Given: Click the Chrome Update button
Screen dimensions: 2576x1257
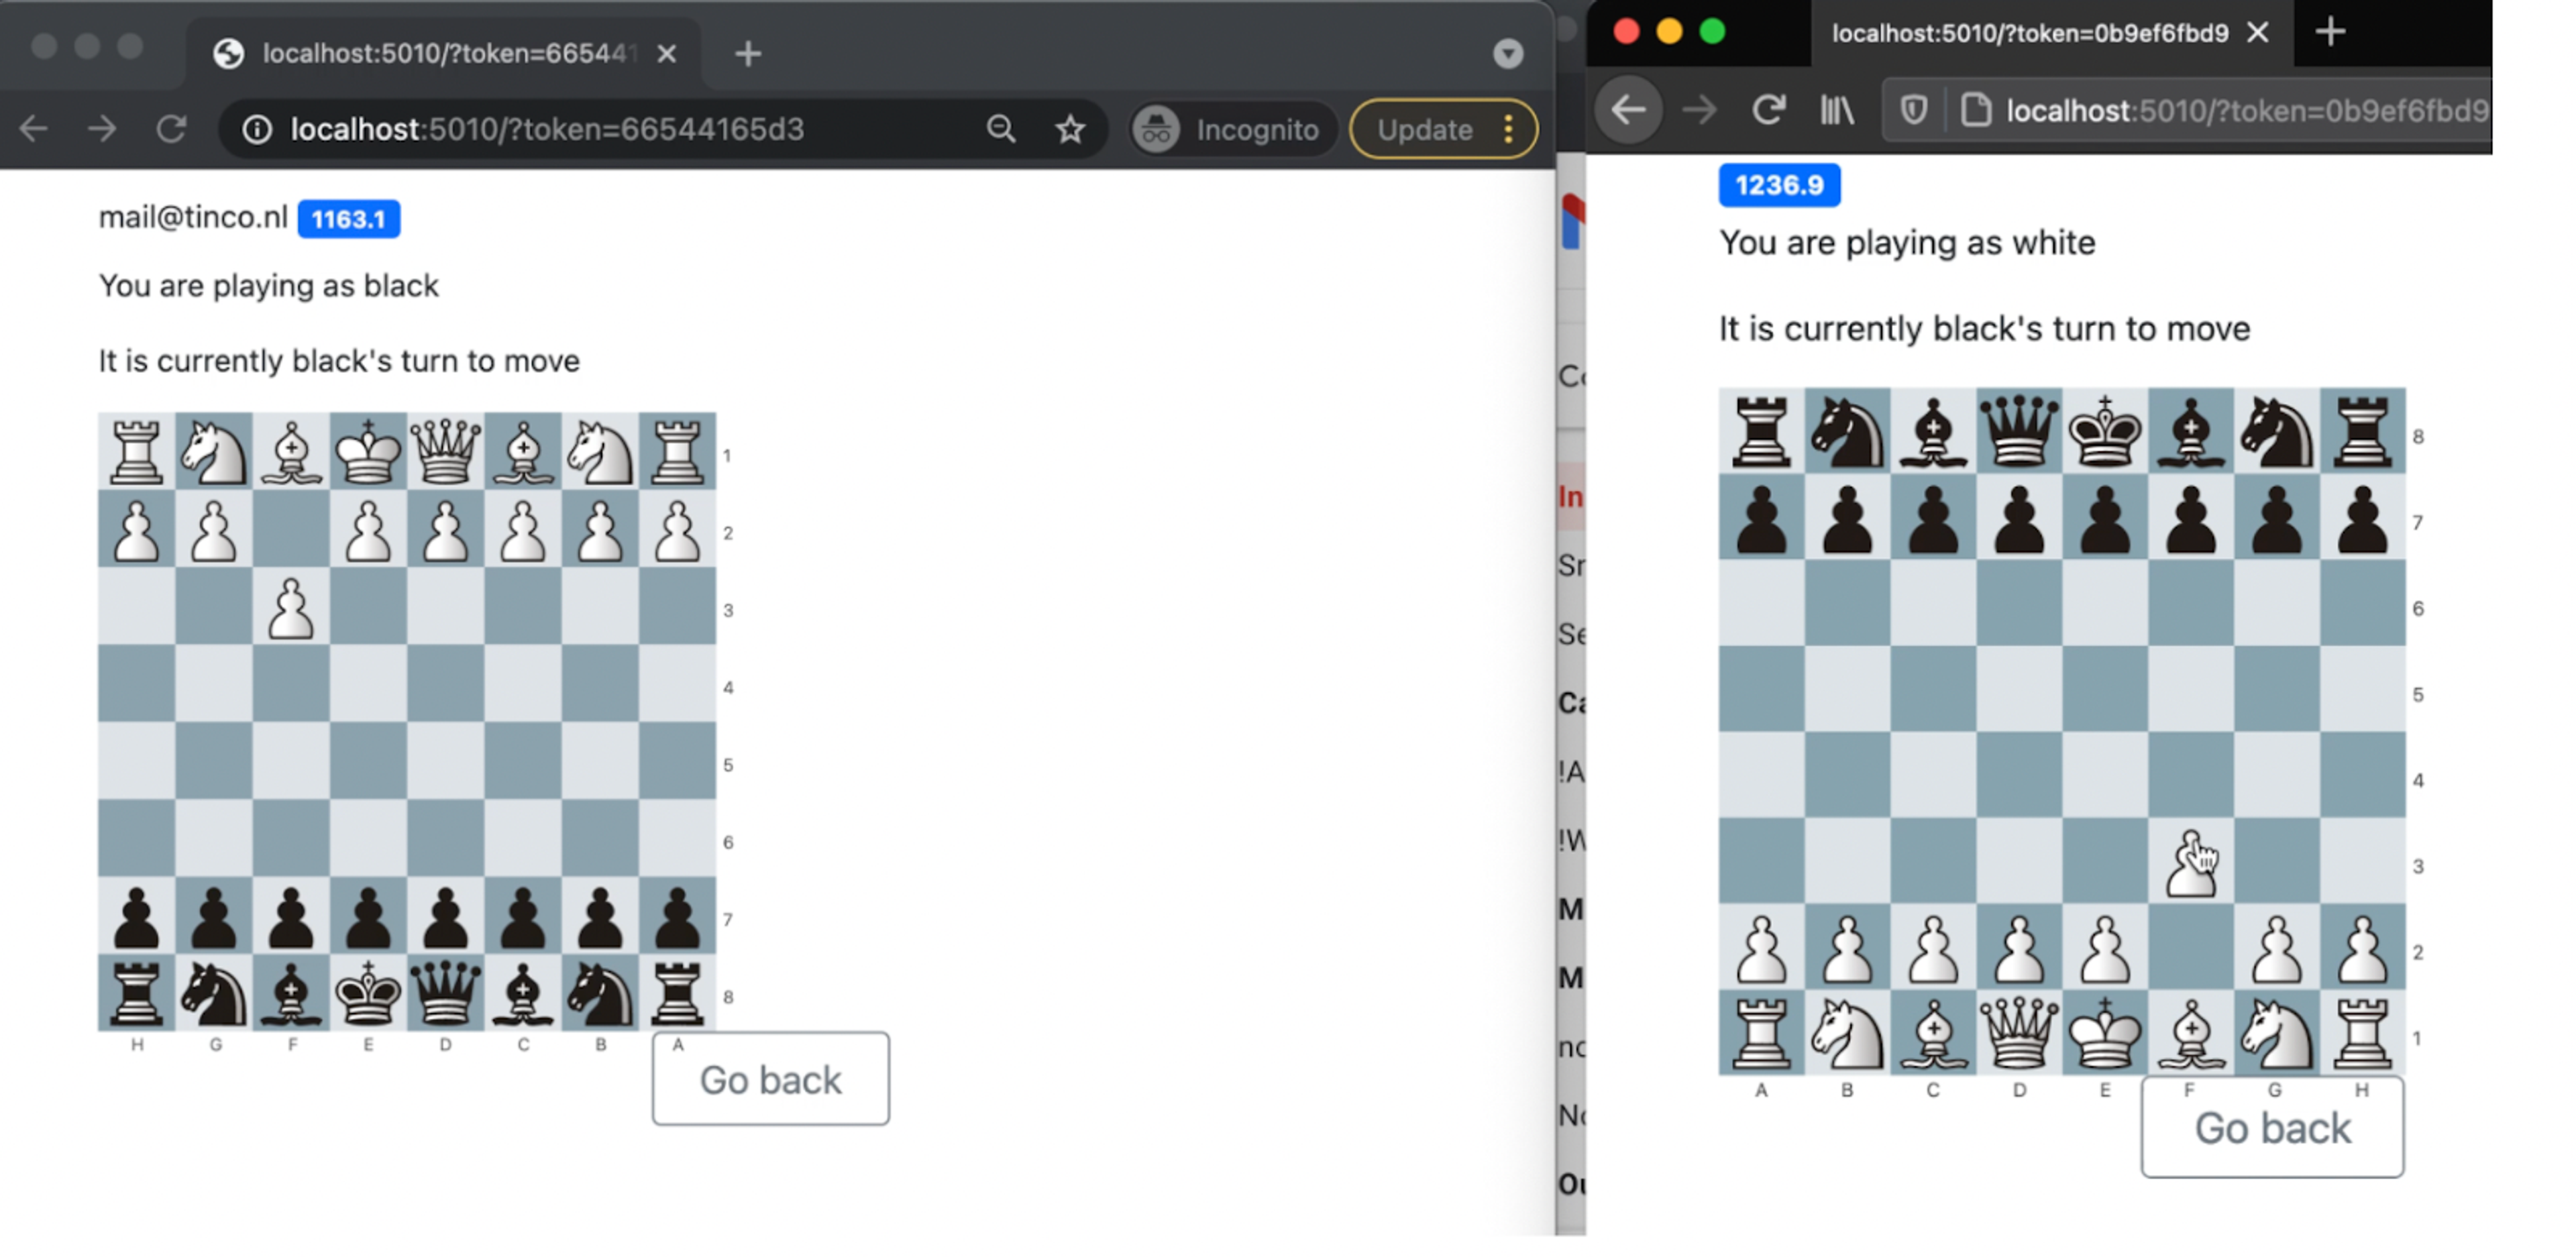Looking at the screenshot, I should (x=1424, y=129).
